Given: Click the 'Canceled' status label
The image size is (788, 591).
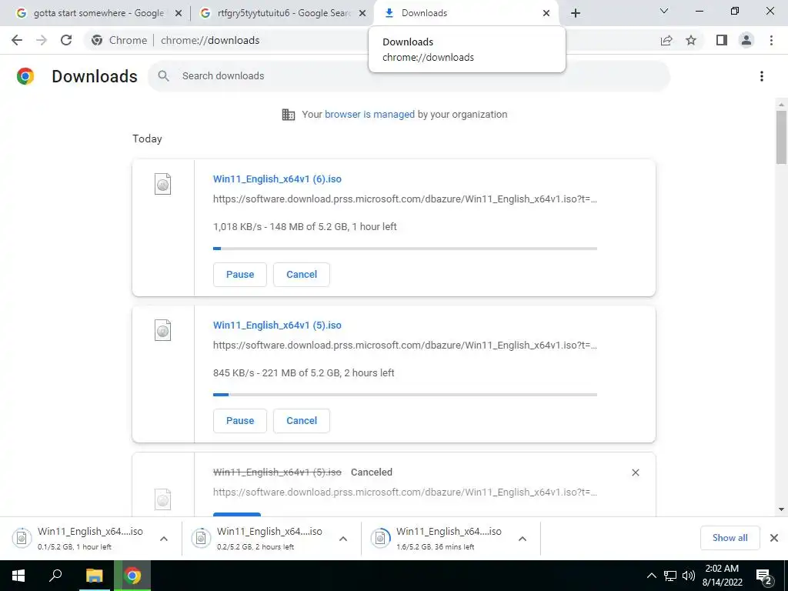Looking at the screenshot, I should 372,472.
